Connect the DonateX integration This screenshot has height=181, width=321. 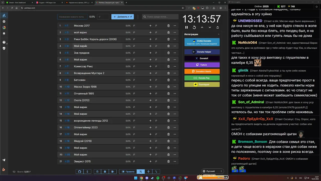202,58
